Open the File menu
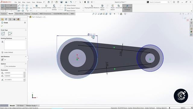 pyautogui.click(x=16, y=2)
